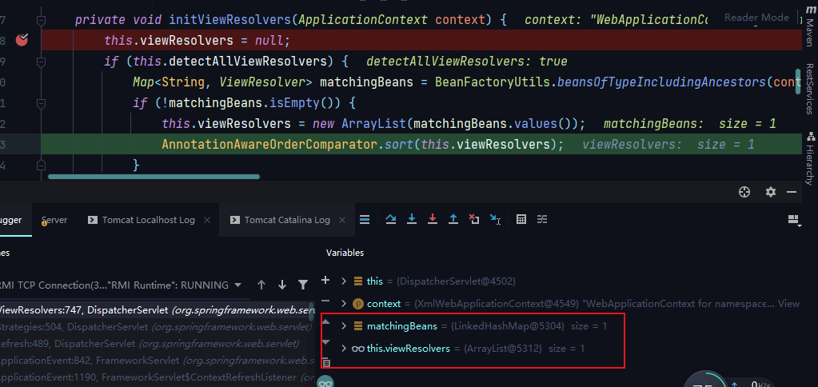Click the 'detectAllViewResolvers: true' inline hint
Screen dimensions: 818x387
pyautogui.click(x=467, y=62)
